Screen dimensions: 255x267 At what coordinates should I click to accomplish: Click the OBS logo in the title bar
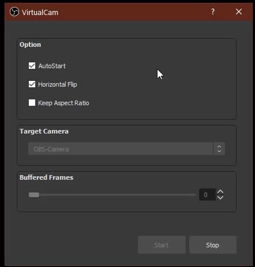point(14,12)
